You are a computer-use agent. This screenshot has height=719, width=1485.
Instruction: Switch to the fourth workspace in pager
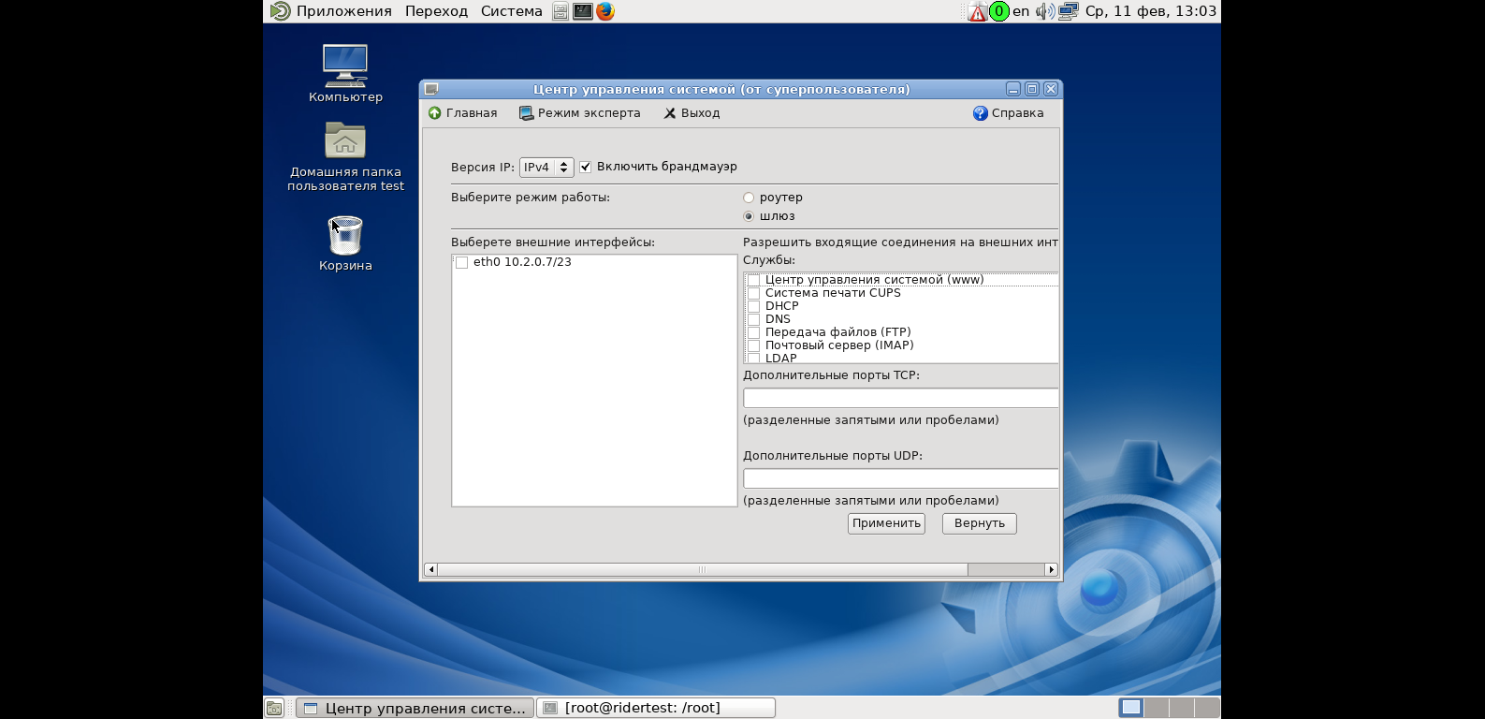coord(1207,708)
